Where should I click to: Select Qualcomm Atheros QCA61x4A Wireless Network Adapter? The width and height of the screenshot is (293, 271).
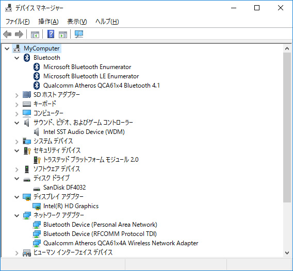[x=121, y=243]
